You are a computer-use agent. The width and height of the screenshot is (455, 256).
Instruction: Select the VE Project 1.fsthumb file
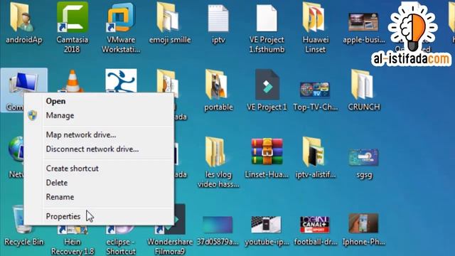click(x=267, y=18)
